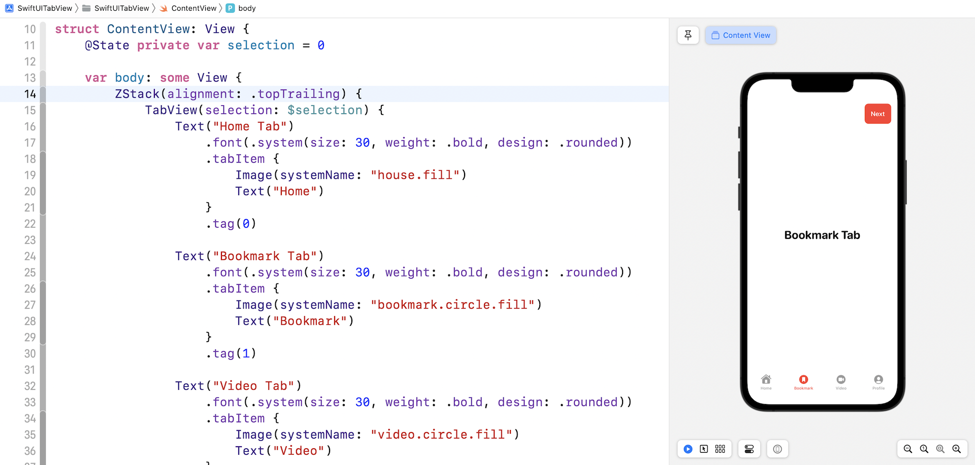Click line number 14 in the gutter

click(30, 94)
